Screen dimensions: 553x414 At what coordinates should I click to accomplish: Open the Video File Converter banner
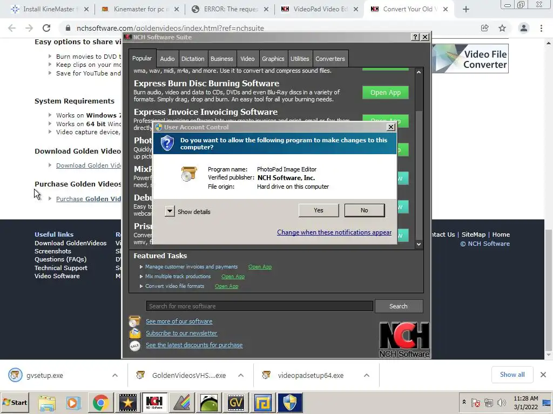pos(470,58)
